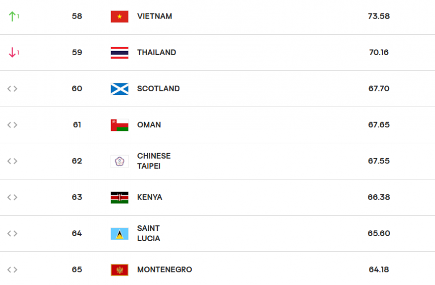The height and width of the screenshot is (285, 435).
Task: Click the Chinese Taipei flag emblem
Action: (x=119, y=161)
